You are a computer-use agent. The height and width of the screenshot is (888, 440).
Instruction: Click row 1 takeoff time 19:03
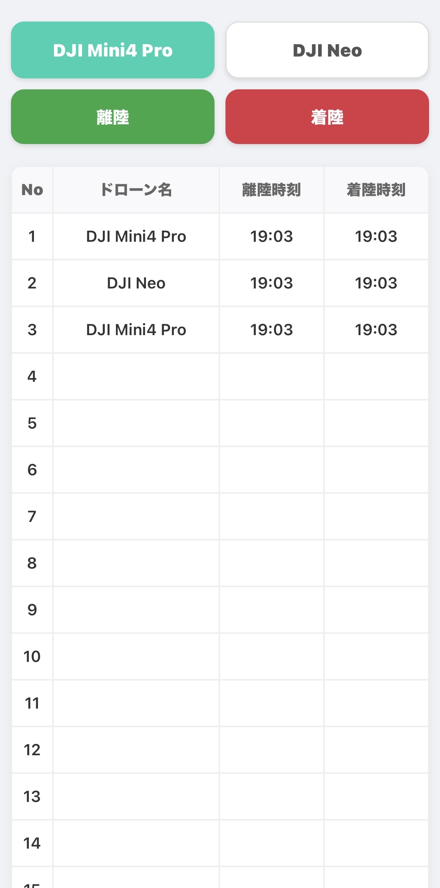point(271,236)
